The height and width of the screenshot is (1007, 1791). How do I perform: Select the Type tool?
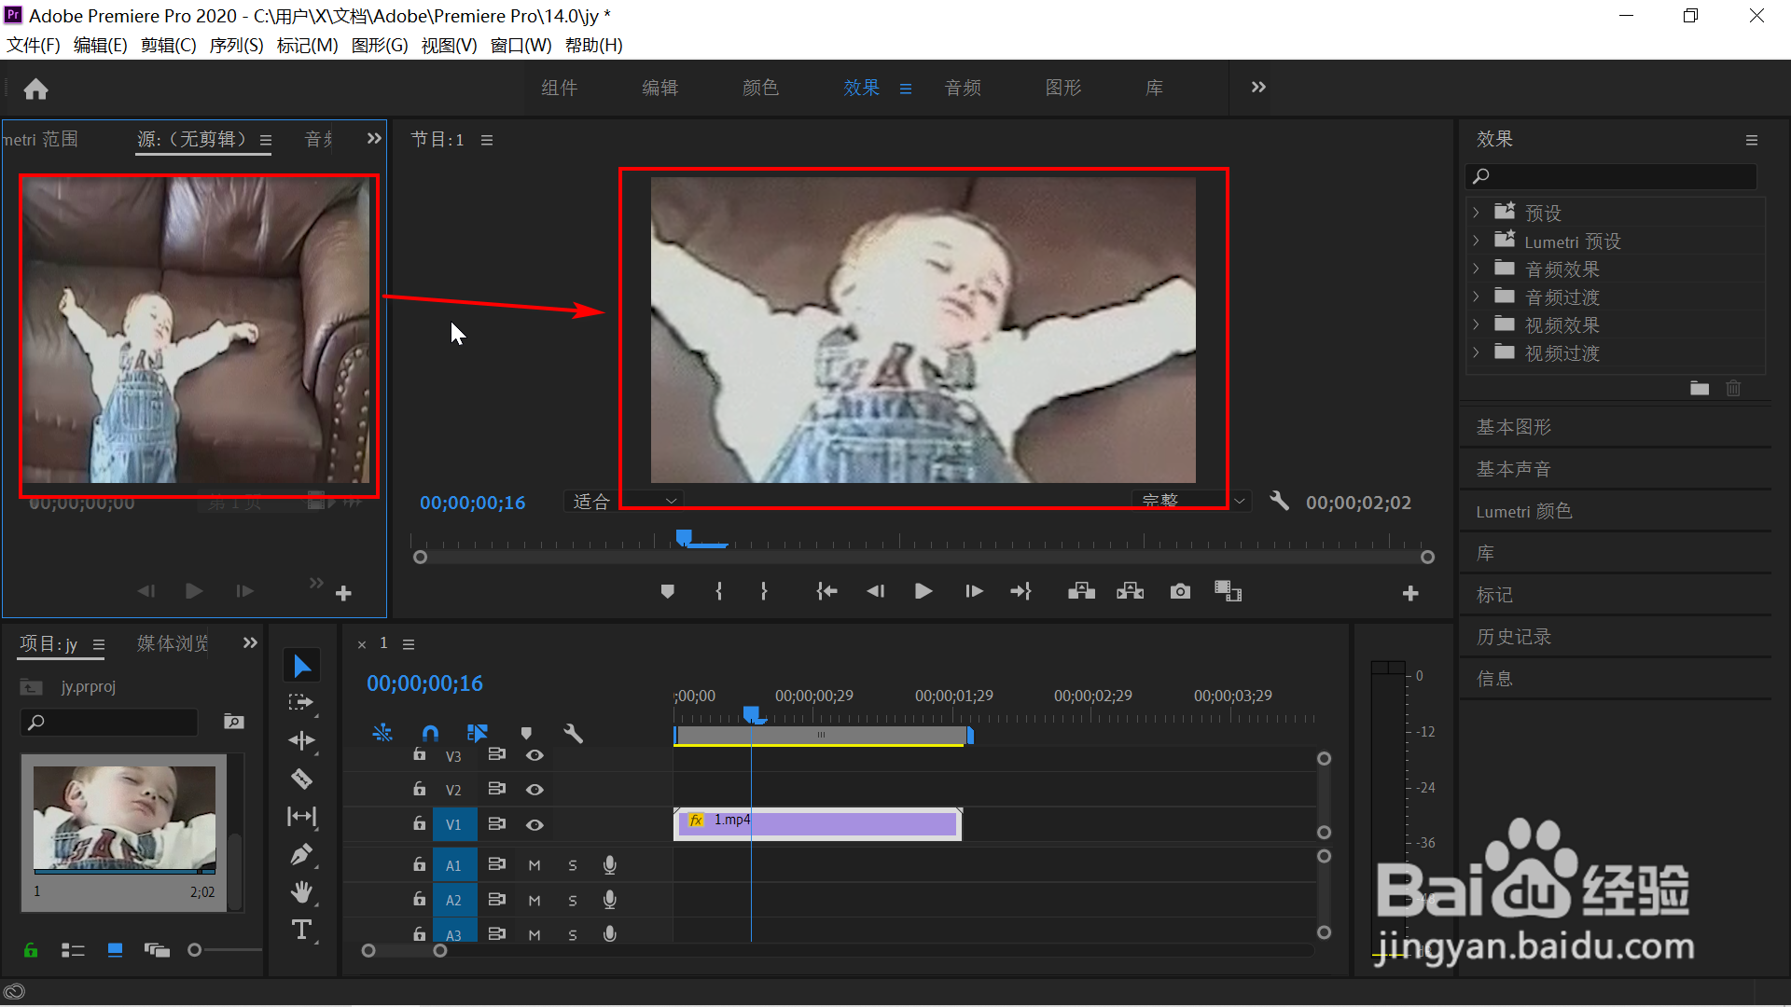301,930
